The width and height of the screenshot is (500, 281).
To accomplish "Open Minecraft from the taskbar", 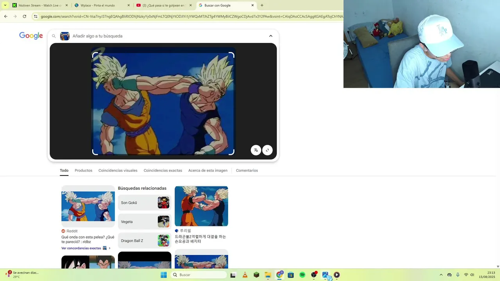I will click(x=256, y=275).
